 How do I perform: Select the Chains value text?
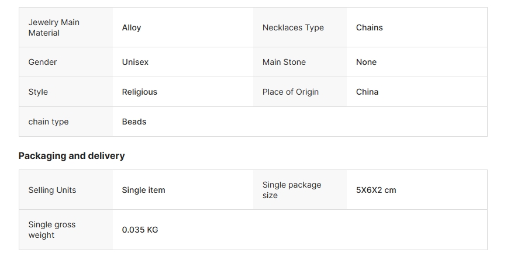pos(370,27)
